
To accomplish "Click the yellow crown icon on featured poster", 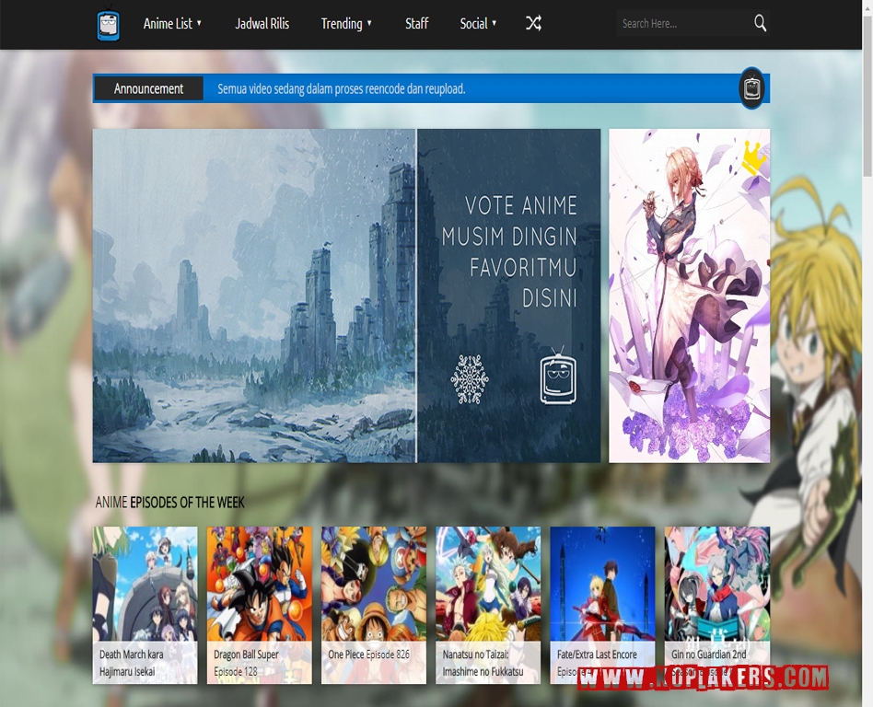I will (x=754, y=156).
